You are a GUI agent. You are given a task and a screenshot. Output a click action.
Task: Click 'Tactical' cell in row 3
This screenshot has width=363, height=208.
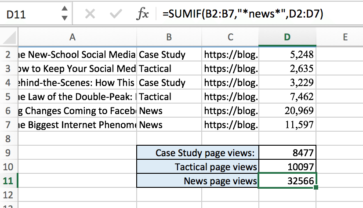[x=169, y=68]
